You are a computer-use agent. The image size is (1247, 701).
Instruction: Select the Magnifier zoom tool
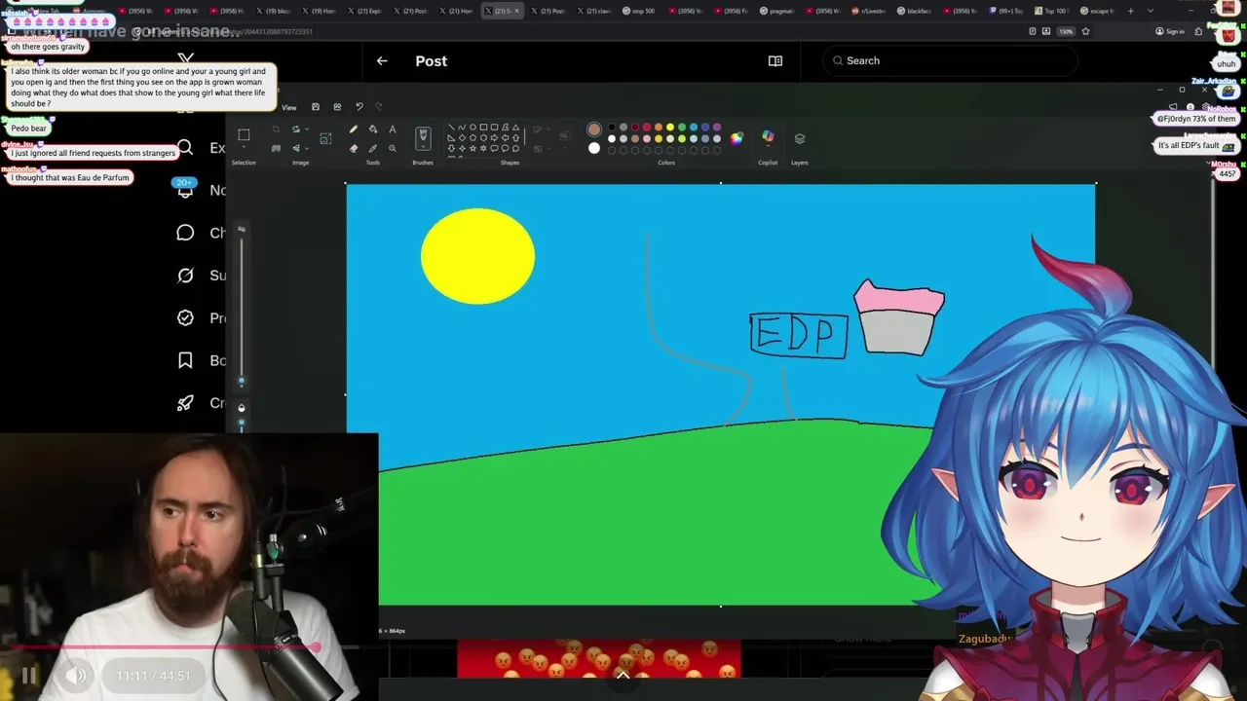pos(393,148)
